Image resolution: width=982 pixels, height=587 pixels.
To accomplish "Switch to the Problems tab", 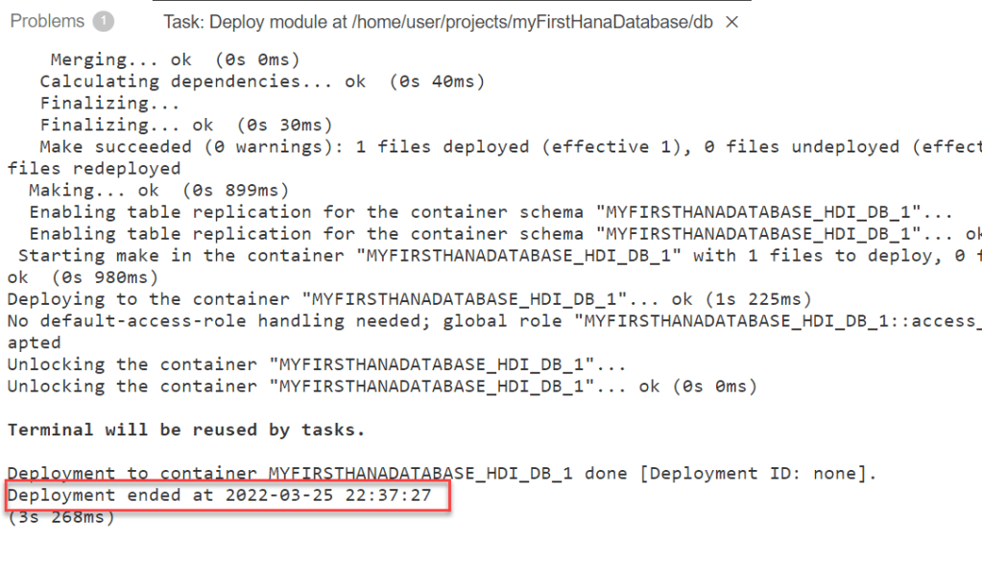I will point(47,21).
